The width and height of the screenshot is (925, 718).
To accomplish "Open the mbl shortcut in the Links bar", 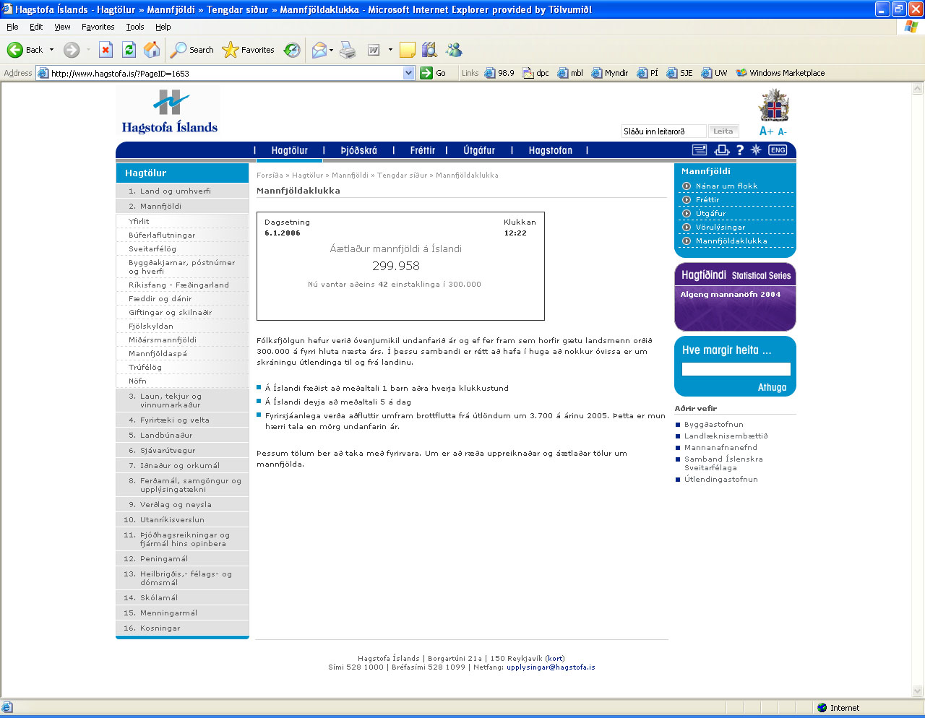I will (570, 73).
